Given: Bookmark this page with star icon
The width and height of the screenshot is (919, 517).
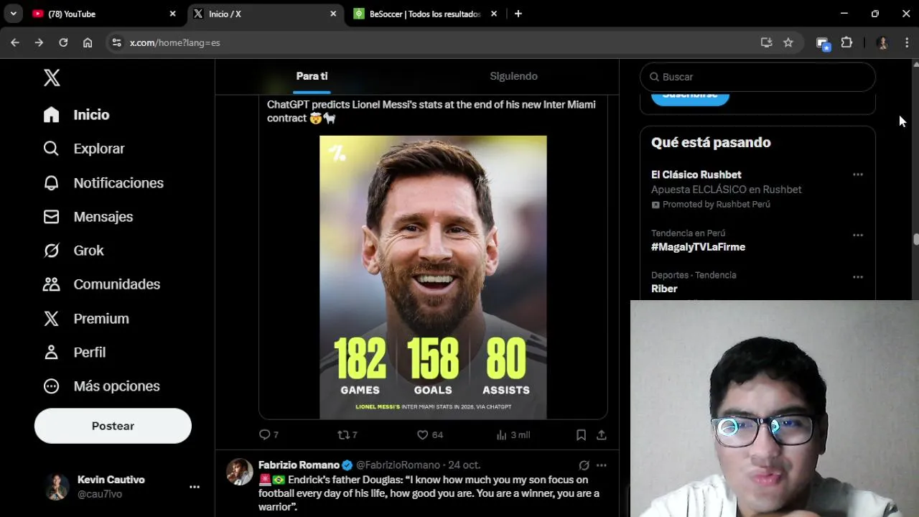Looking at the screenshot, I should pyautogui.click(x=788, y=43).
